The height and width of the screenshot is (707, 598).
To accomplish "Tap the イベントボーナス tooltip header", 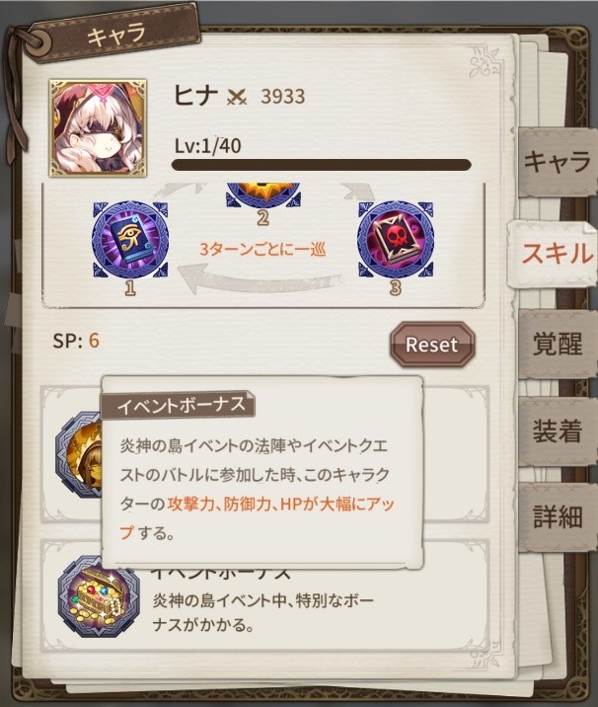I will click(179, 405).
